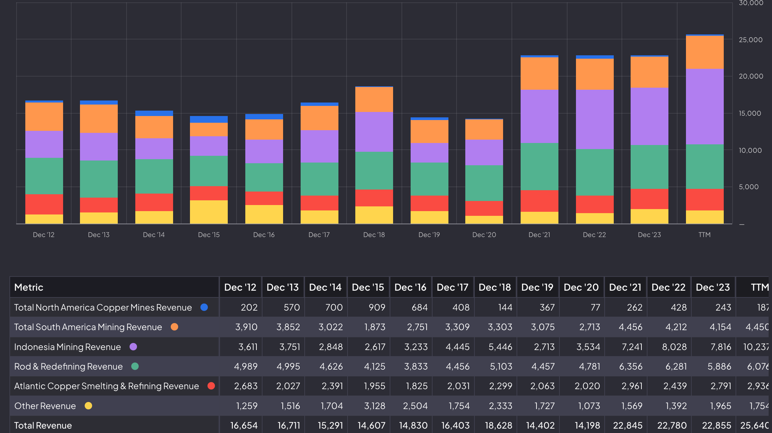The height and width of the screenshot is (433, 772).
Task: Select the Metric column header
Action: 29,287
